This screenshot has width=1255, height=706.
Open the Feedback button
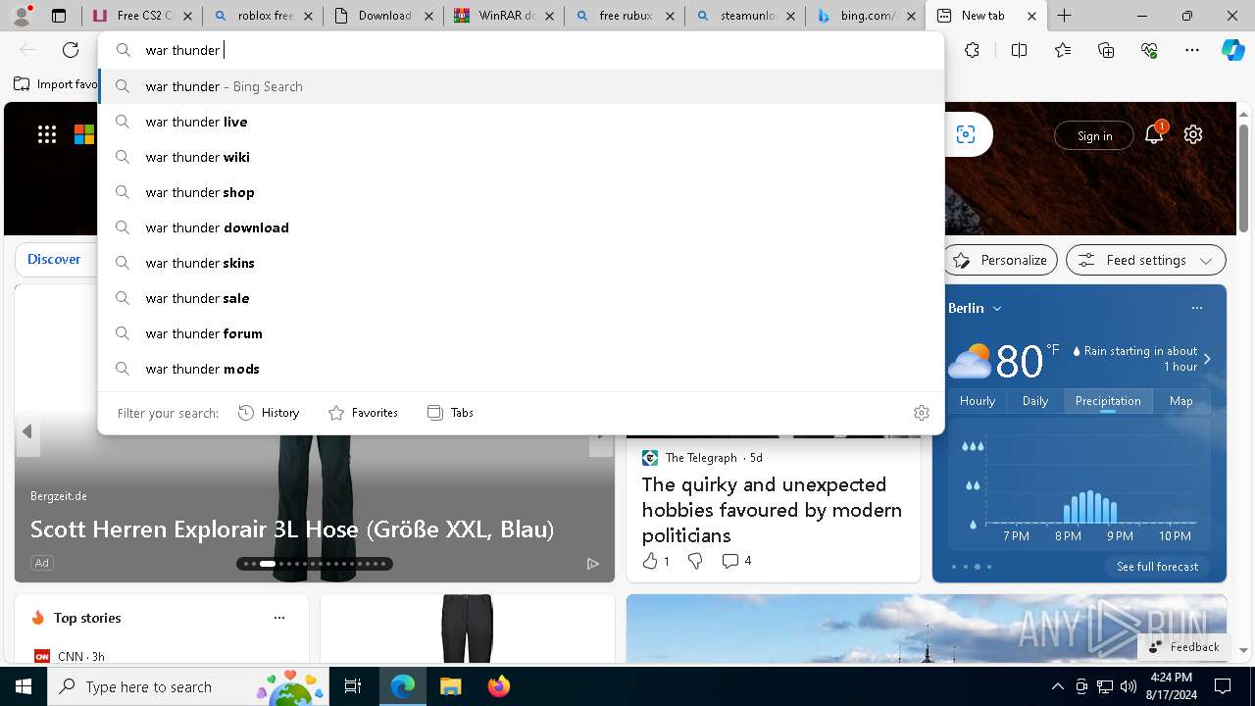pos(1182,647)
